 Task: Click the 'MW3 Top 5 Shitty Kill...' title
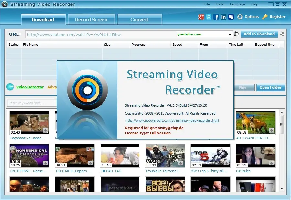tap(209, 171)
